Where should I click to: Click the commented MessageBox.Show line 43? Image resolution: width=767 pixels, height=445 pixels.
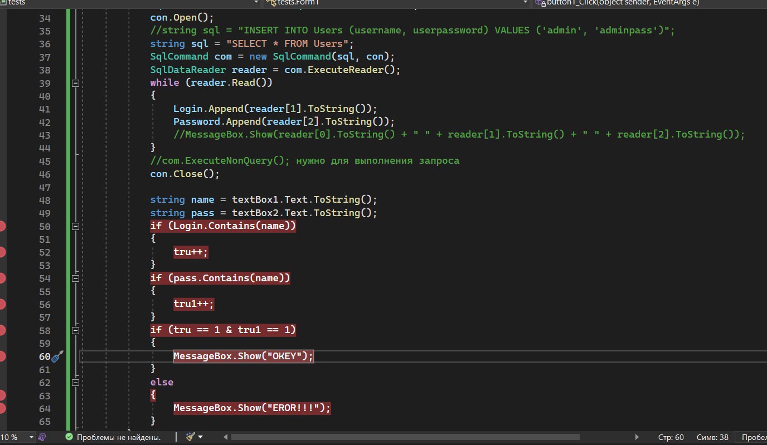pyautogui.click(x=459, y=135)
